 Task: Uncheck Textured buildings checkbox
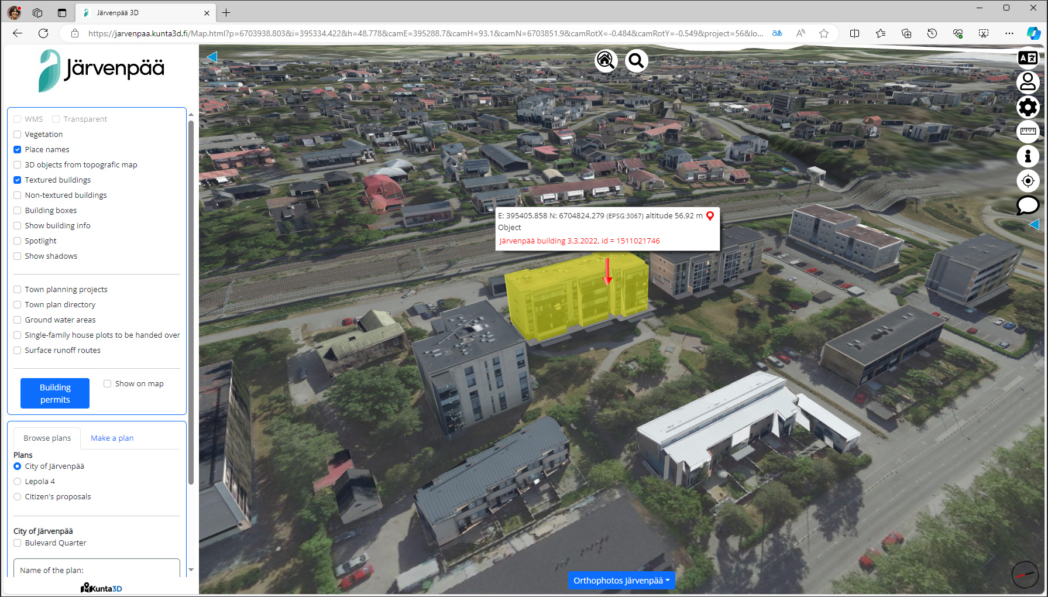click(x=18, y=180)
